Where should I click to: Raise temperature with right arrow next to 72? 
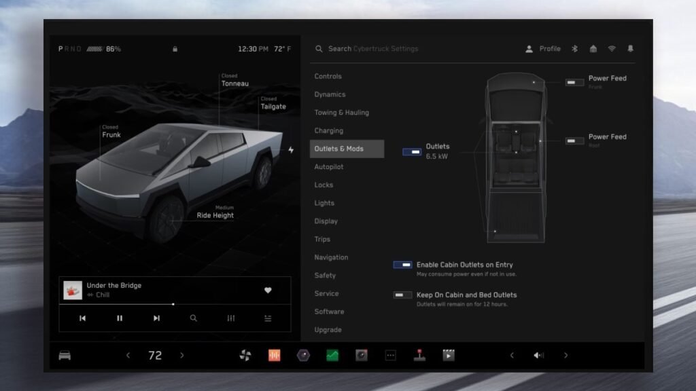point(181,355)
